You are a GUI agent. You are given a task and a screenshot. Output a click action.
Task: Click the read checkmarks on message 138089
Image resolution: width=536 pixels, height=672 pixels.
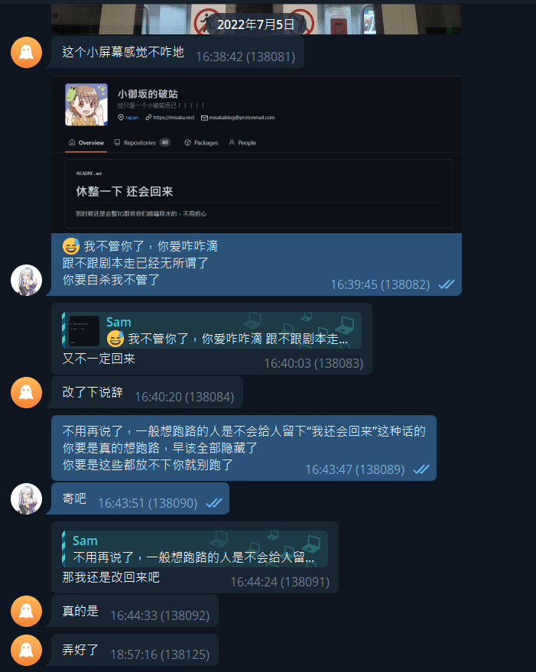[421, 469]
